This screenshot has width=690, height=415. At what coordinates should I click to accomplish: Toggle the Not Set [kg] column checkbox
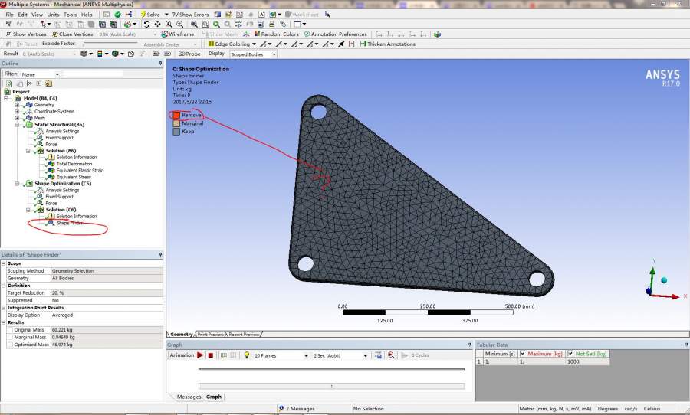[570, 354]
